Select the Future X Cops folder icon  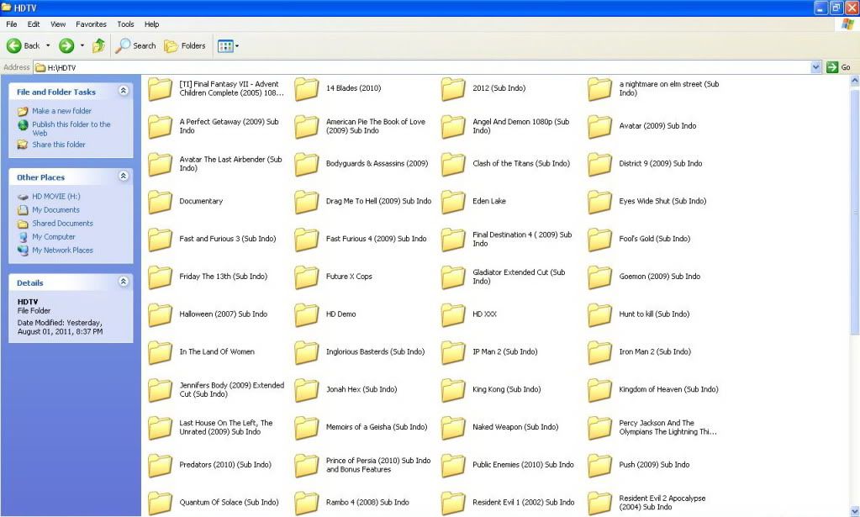307,277
